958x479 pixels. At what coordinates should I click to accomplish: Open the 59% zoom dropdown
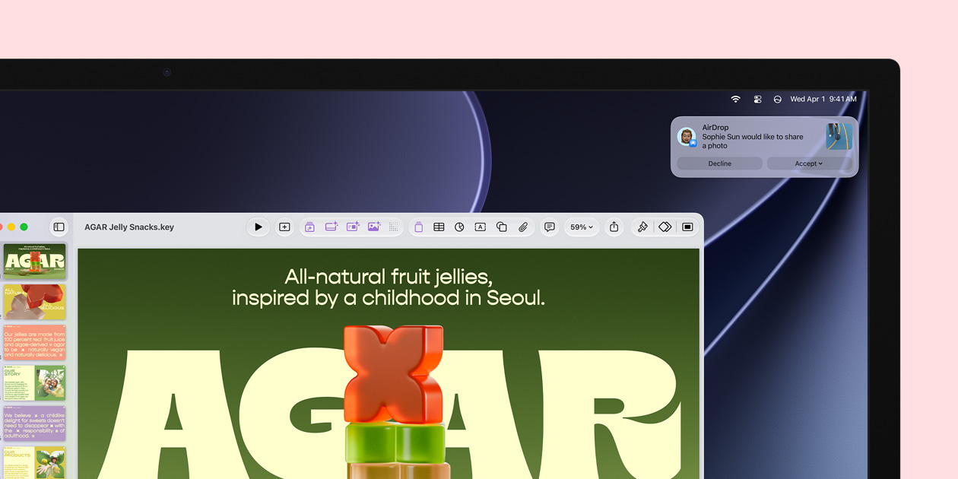(x=582, y=227)
